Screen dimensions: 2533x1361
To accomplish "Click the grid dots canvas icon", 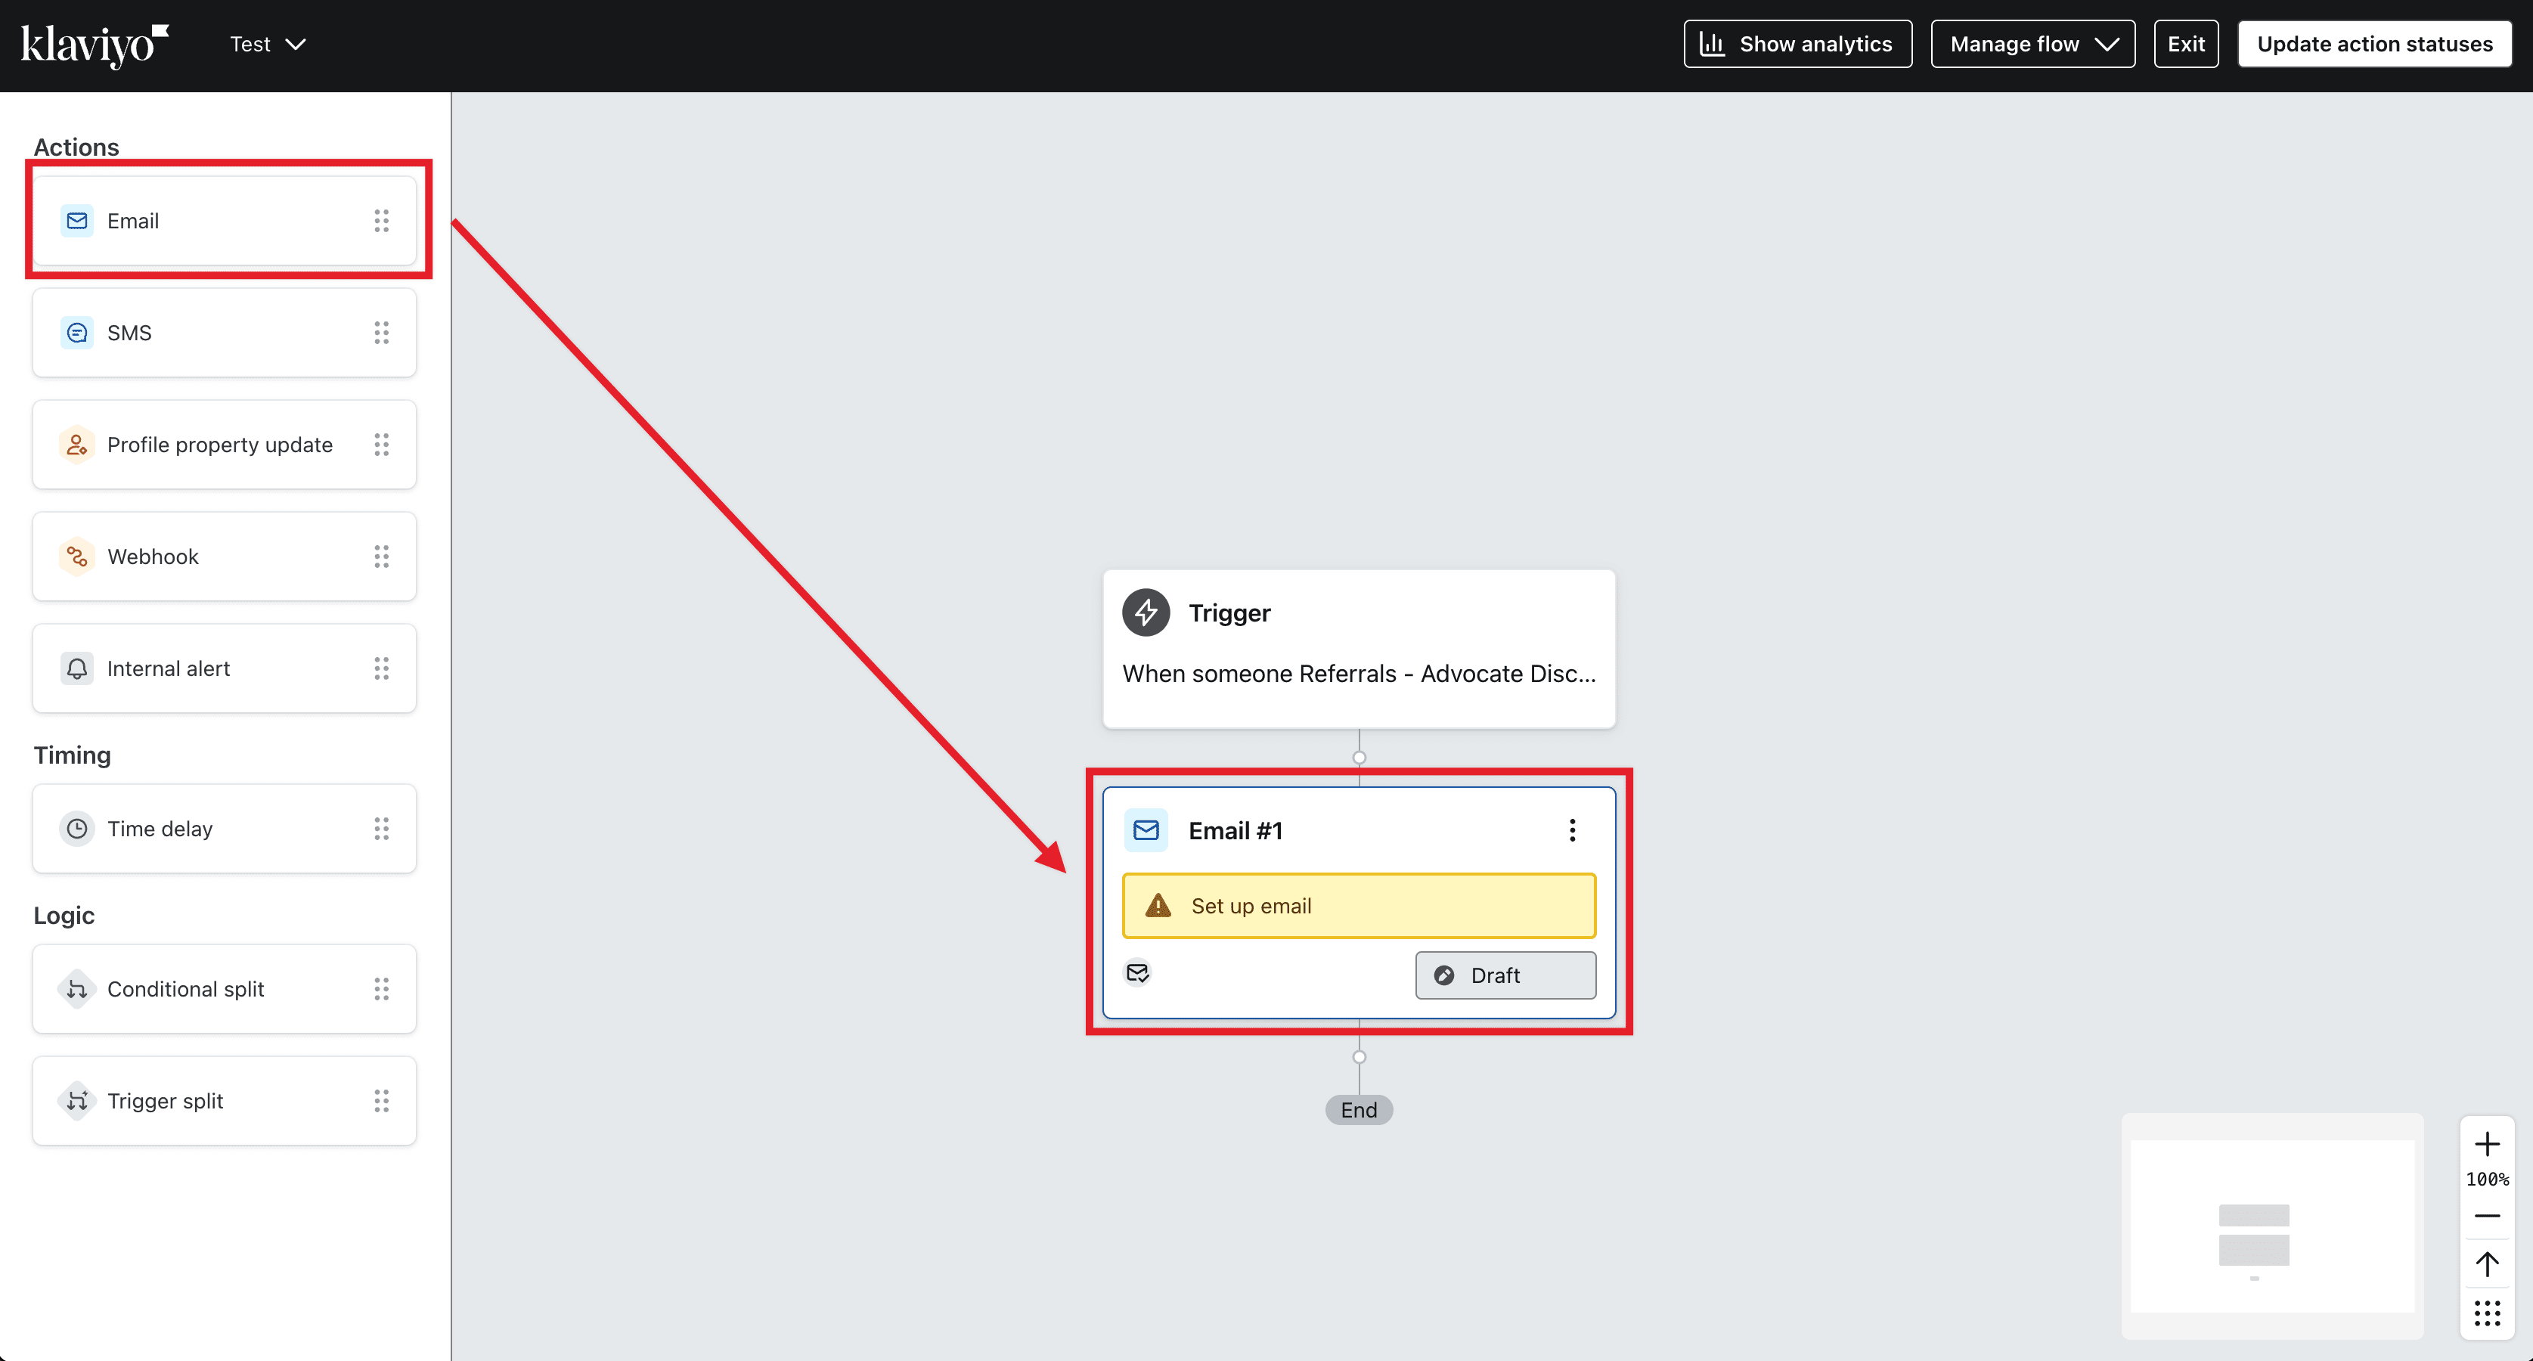I will [x=2487, y=1313].
